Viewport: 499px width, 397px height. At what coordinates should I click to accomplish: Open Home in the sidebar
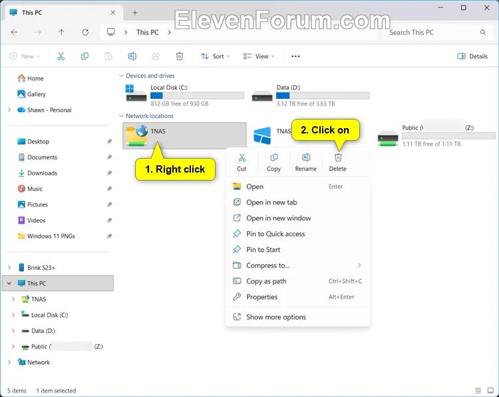click(x=31, y=78)
